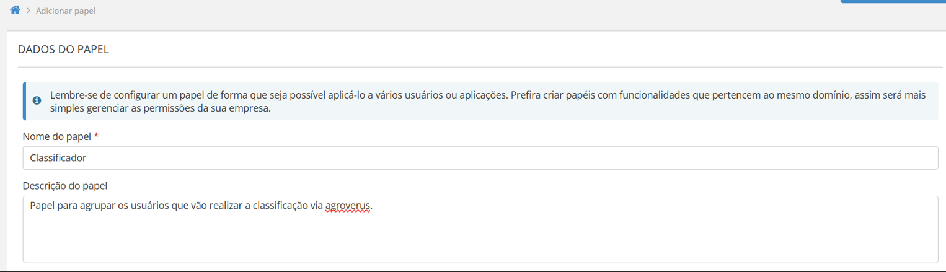Click the word 'Papel' starting the description
946x272 pixels.
tap(42, 206)
